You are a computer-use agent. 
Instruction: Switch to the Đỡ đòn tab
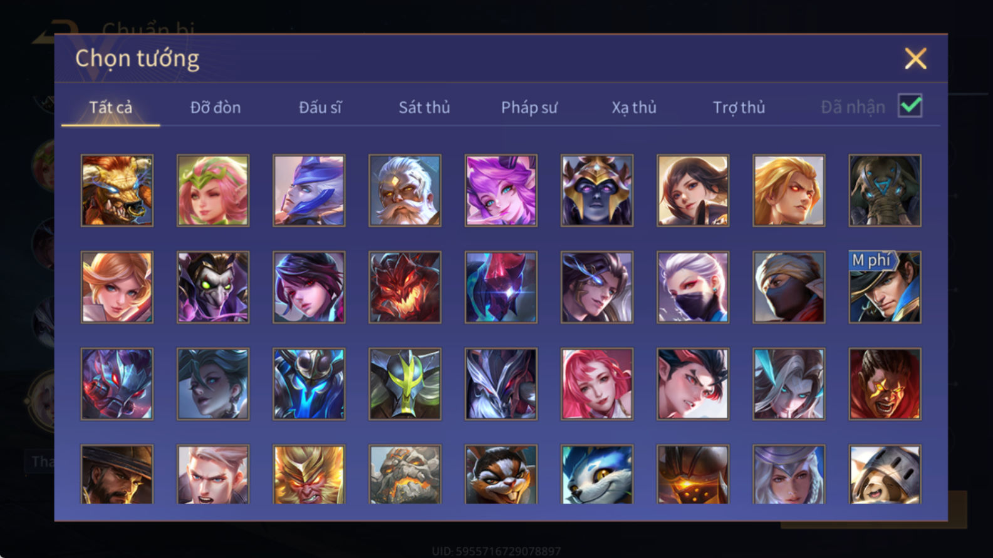click(x=216, y=108)
